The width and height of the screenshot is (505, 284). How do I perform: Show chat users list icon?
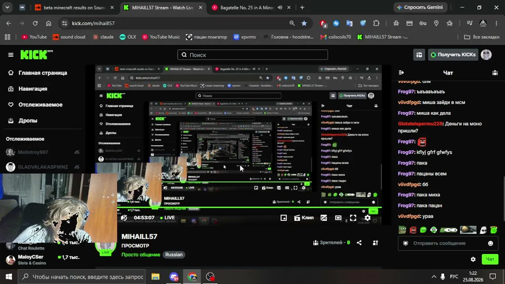click(x=495, y=73)
